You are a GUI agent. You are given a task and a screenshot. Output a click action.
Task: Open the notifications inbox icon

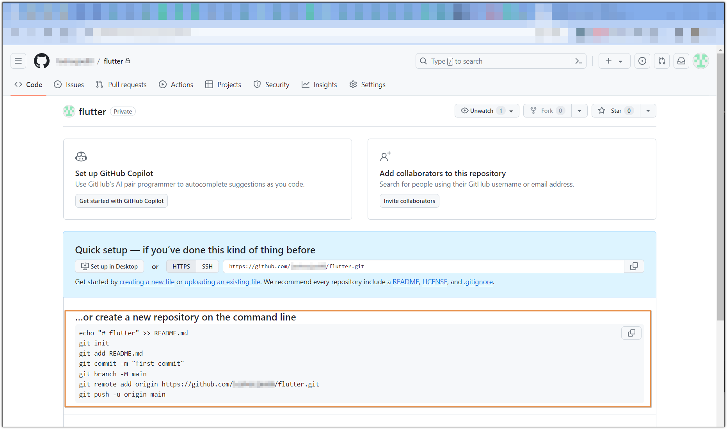pyautogui.click(x=681, y=61)
